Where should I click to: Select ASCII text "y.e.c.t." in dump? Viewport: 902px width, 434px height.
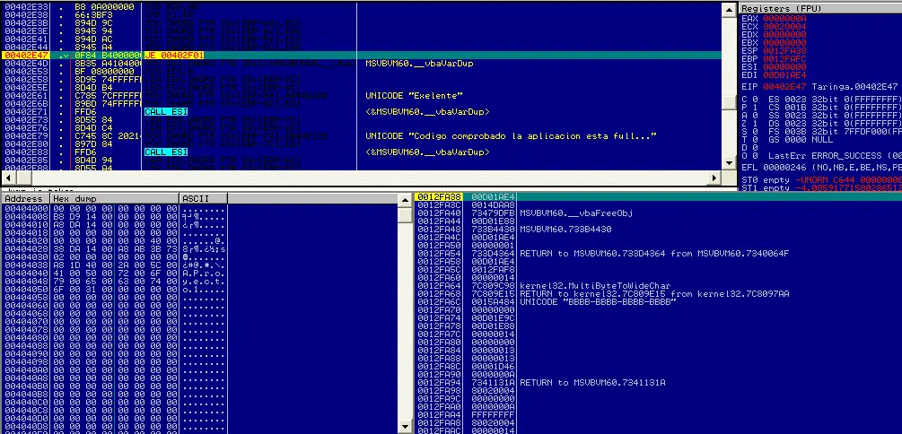[x=204, y=282]
